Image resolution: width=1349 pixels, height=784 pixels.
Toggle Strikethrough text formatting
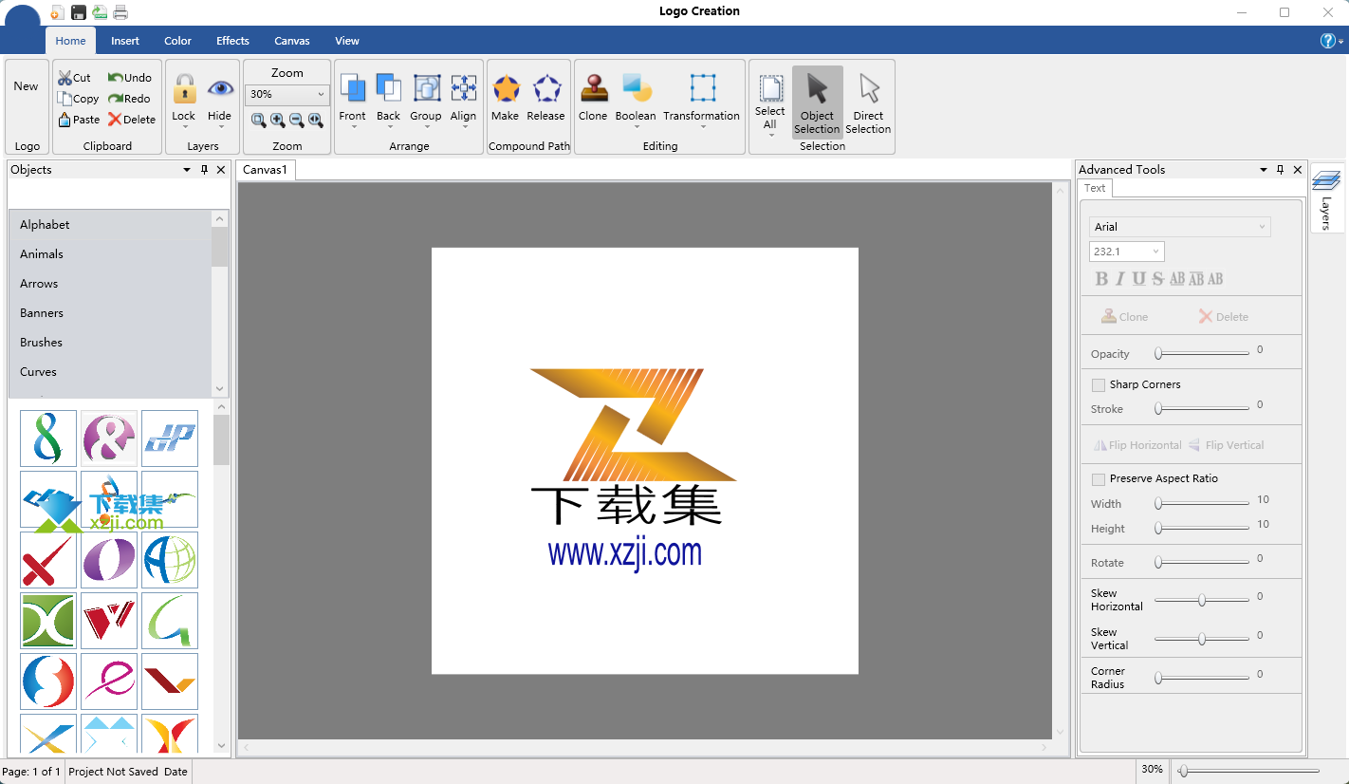1157,279
